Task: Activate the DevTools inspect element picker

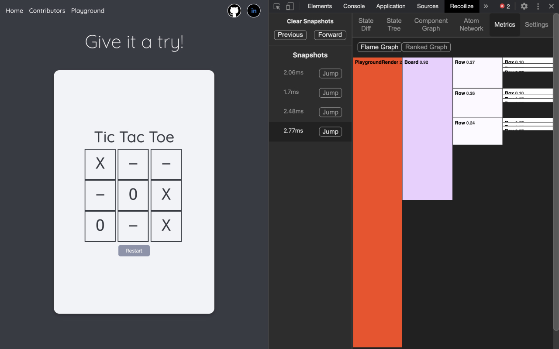Action: (277, 6)
